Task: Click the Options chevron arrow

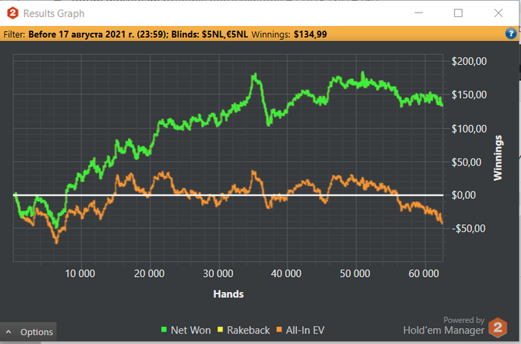Action: pyautogui.click(x=9, y=331)
